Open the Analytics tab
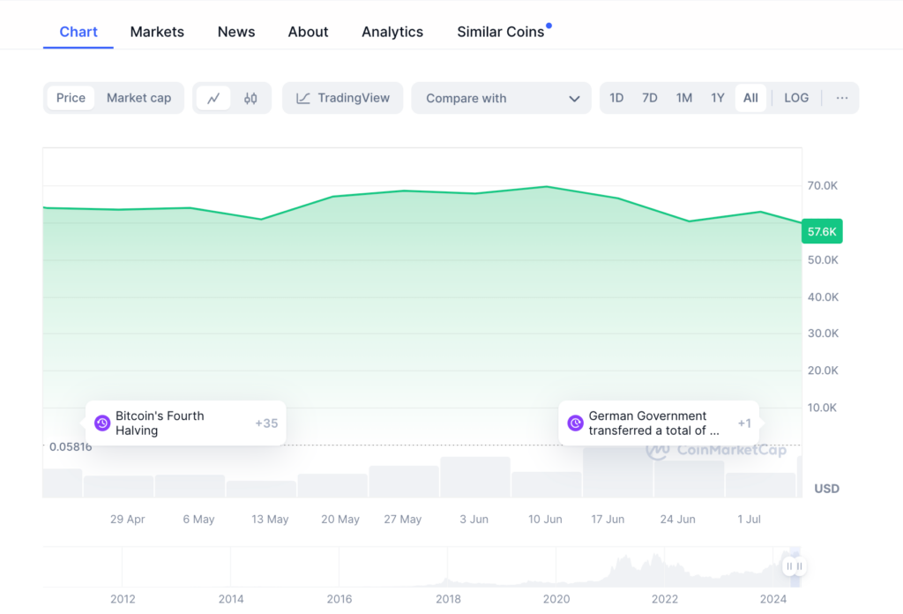 coord(392,32)
